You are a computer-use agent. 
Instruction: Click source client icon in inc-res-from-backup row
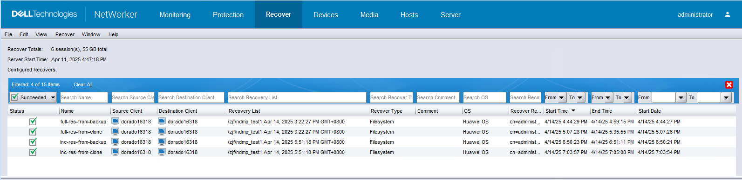click(116, 142)
